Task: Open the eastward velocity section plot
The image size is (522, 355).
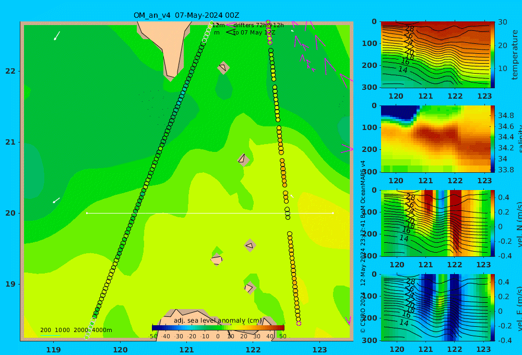Action: 435,307
